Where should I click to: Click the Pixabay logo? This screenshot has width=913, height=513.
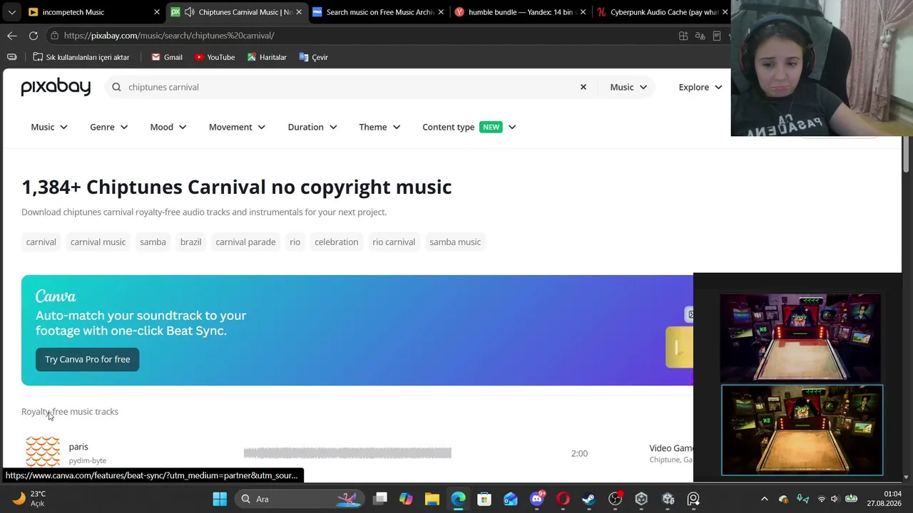[x=56, y=87]
